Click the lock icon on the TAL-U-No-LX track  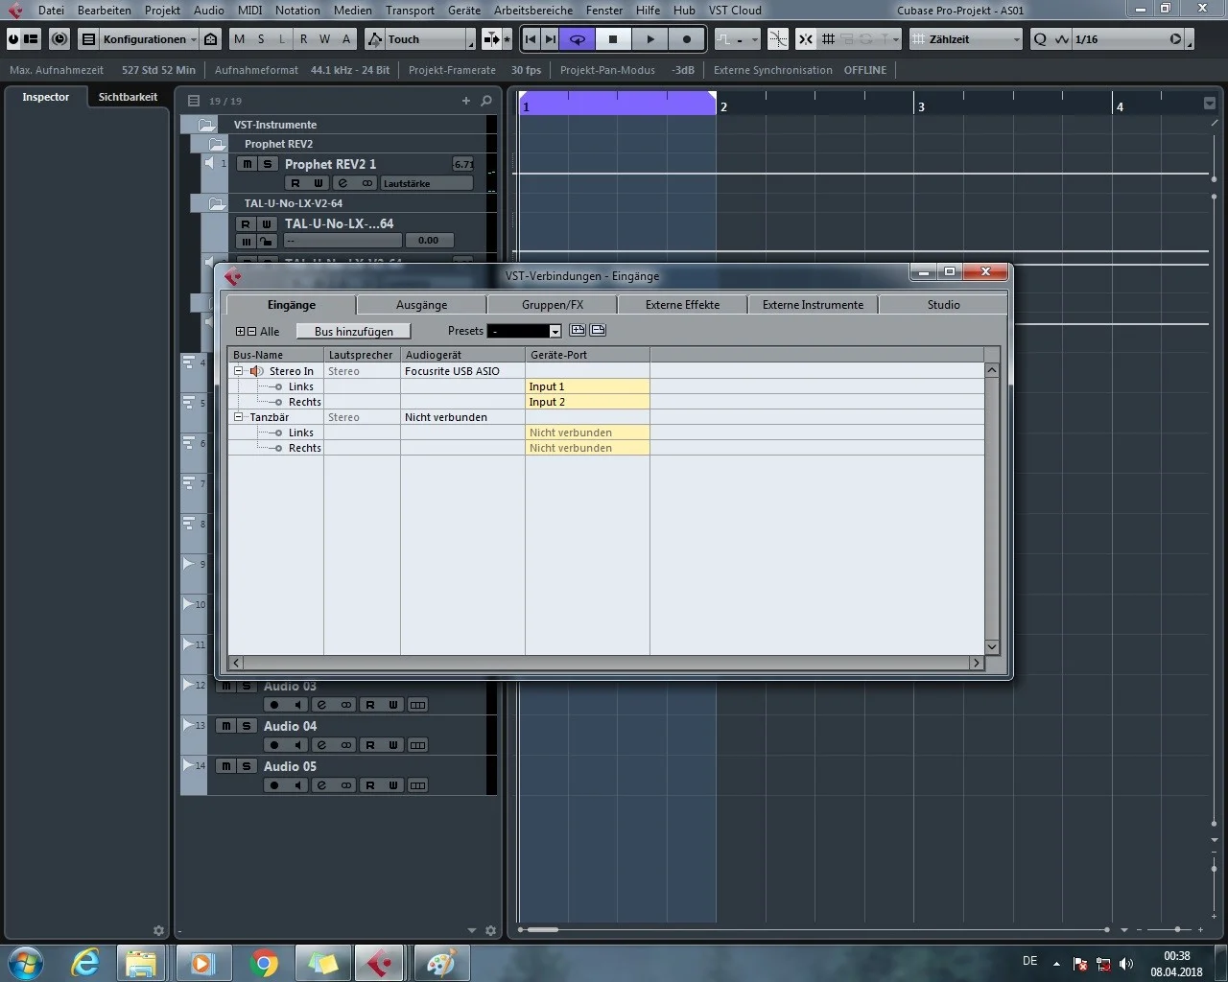[x=267, y=241]
